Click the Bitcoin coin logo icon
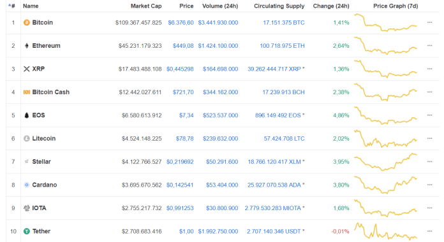 click(x=27, y=23)
